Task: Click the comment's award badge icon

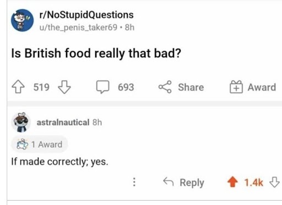Action: 23,145
